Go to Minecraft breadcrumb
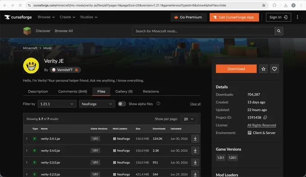 click(x=30, y=48)
